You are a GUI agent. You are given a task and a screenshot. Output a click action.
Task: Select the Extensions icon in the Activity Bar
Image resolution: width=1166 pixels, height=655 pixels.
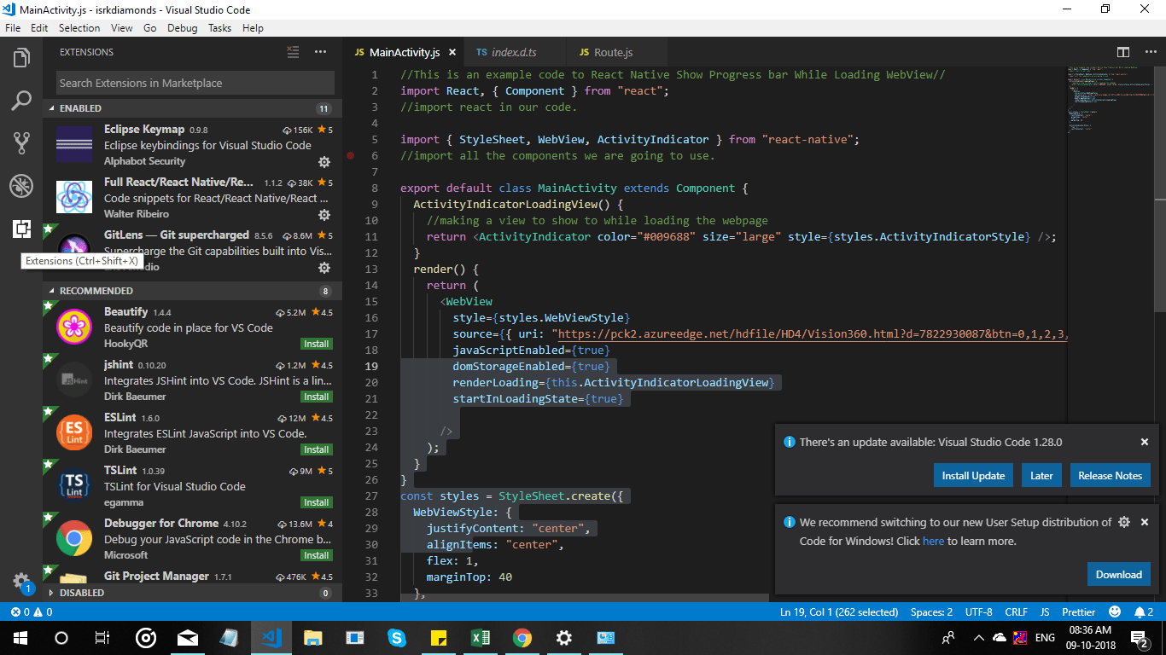point(21,229)
